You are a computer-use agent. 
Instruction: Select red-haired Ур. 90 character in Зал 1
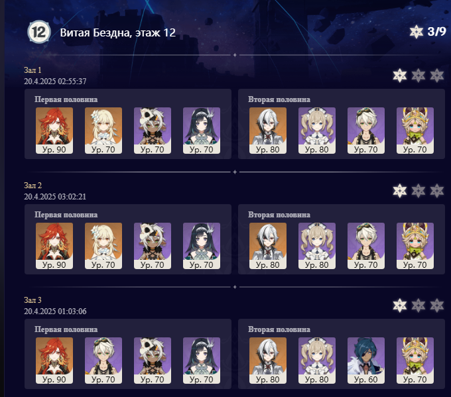click(54, 131)
